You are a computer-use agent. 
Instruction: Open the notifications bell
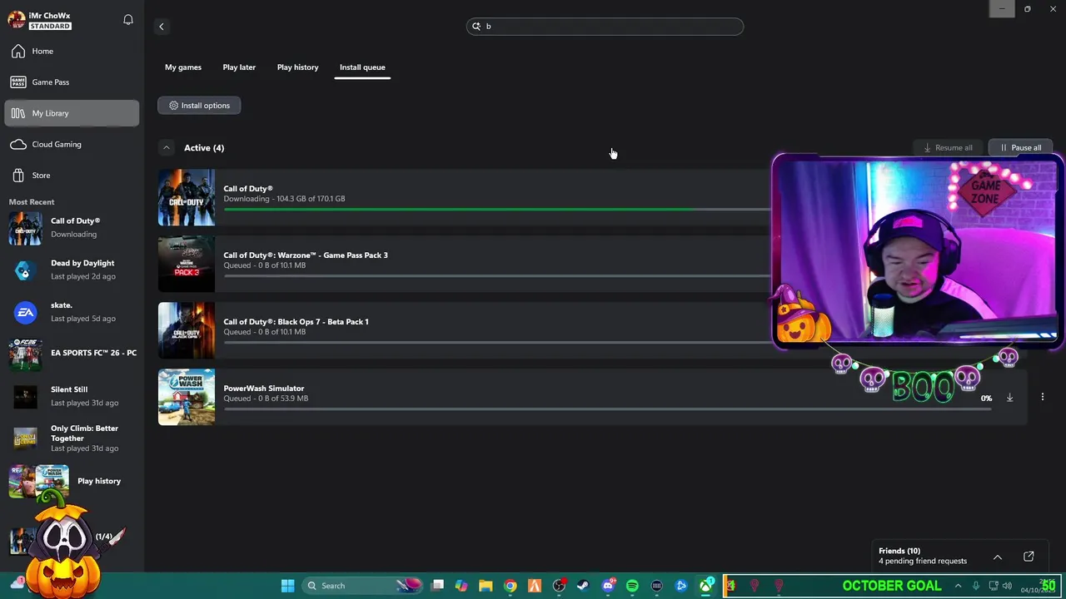coord(128,19)
